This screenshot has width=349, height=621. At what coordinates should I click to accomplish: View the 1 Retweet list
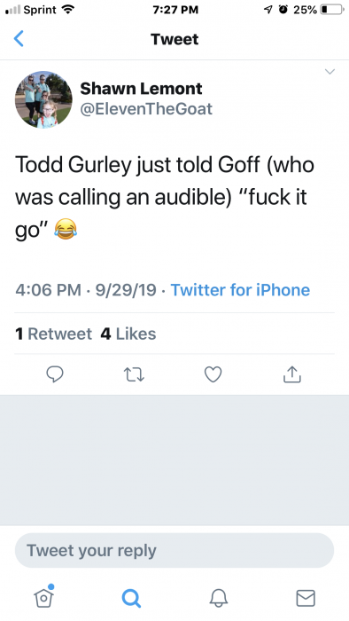[x=53, y=334]
